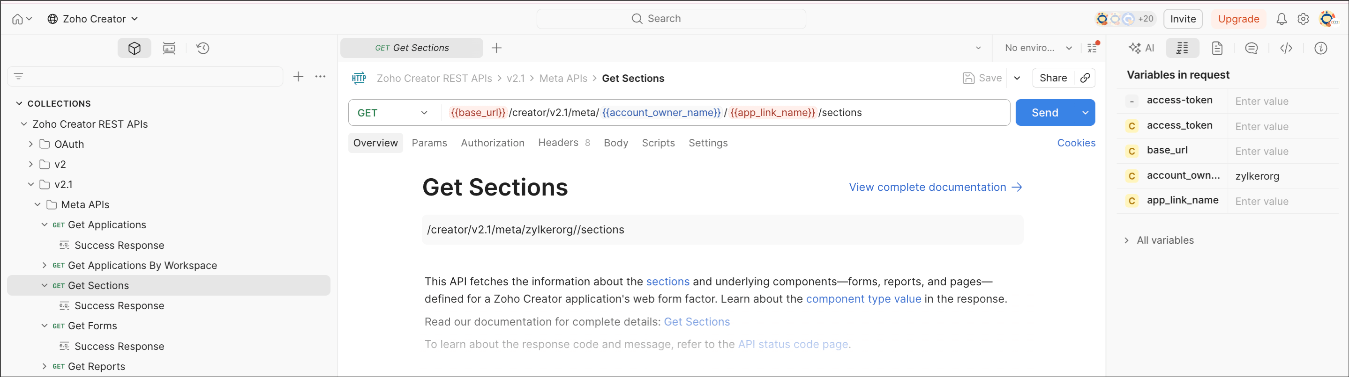Screen dimensions: 1349x377
Task: Click the notifications bell icon
Action: click(x=1281, y=19)
